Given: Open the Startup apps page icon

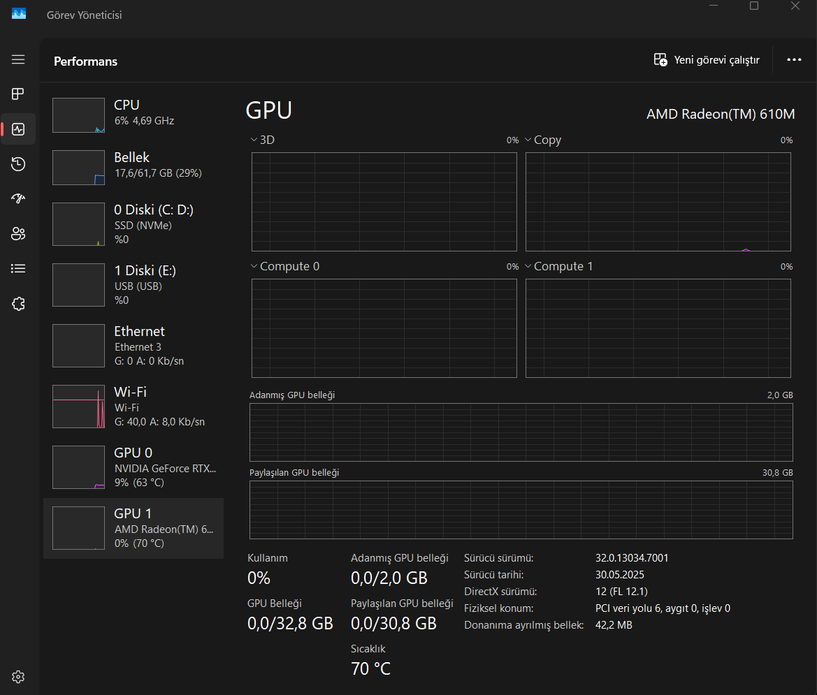Looking at the screenshot, I should point(18,198).
